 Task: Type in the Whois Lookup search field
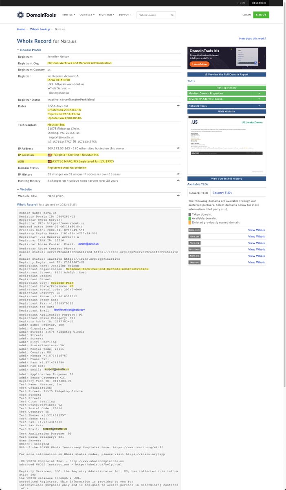pos(153,15)
